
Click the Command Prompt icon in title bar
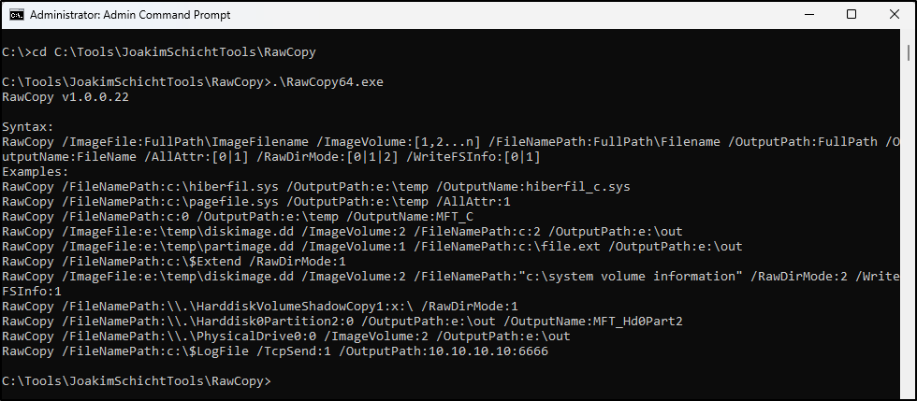point(17,15)
